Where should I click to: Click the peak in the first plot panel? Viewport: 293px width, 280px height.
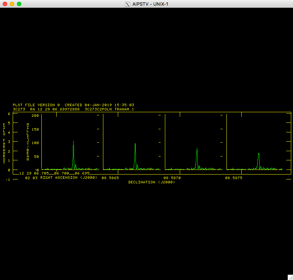point(73,142)
